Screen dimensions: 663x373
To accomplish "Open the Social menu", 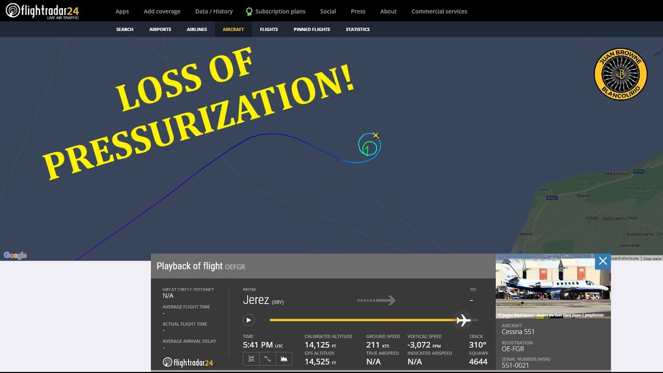I will point(328,11).
